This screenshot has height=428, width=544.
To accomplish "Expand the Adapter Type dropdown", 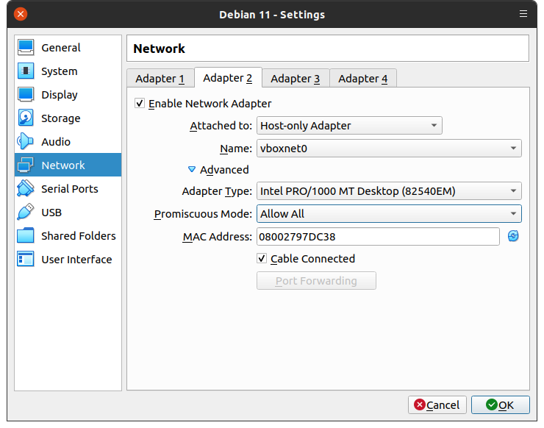I will [x=389, y=192].
